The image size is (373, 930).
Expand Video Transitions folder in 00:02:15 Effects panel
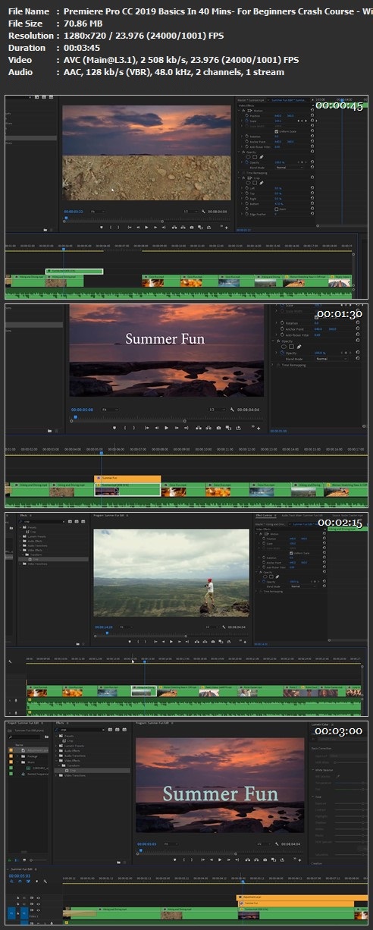(21, 564)
